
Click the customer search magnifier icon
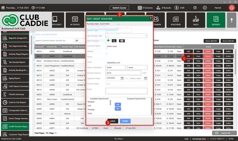114,40
